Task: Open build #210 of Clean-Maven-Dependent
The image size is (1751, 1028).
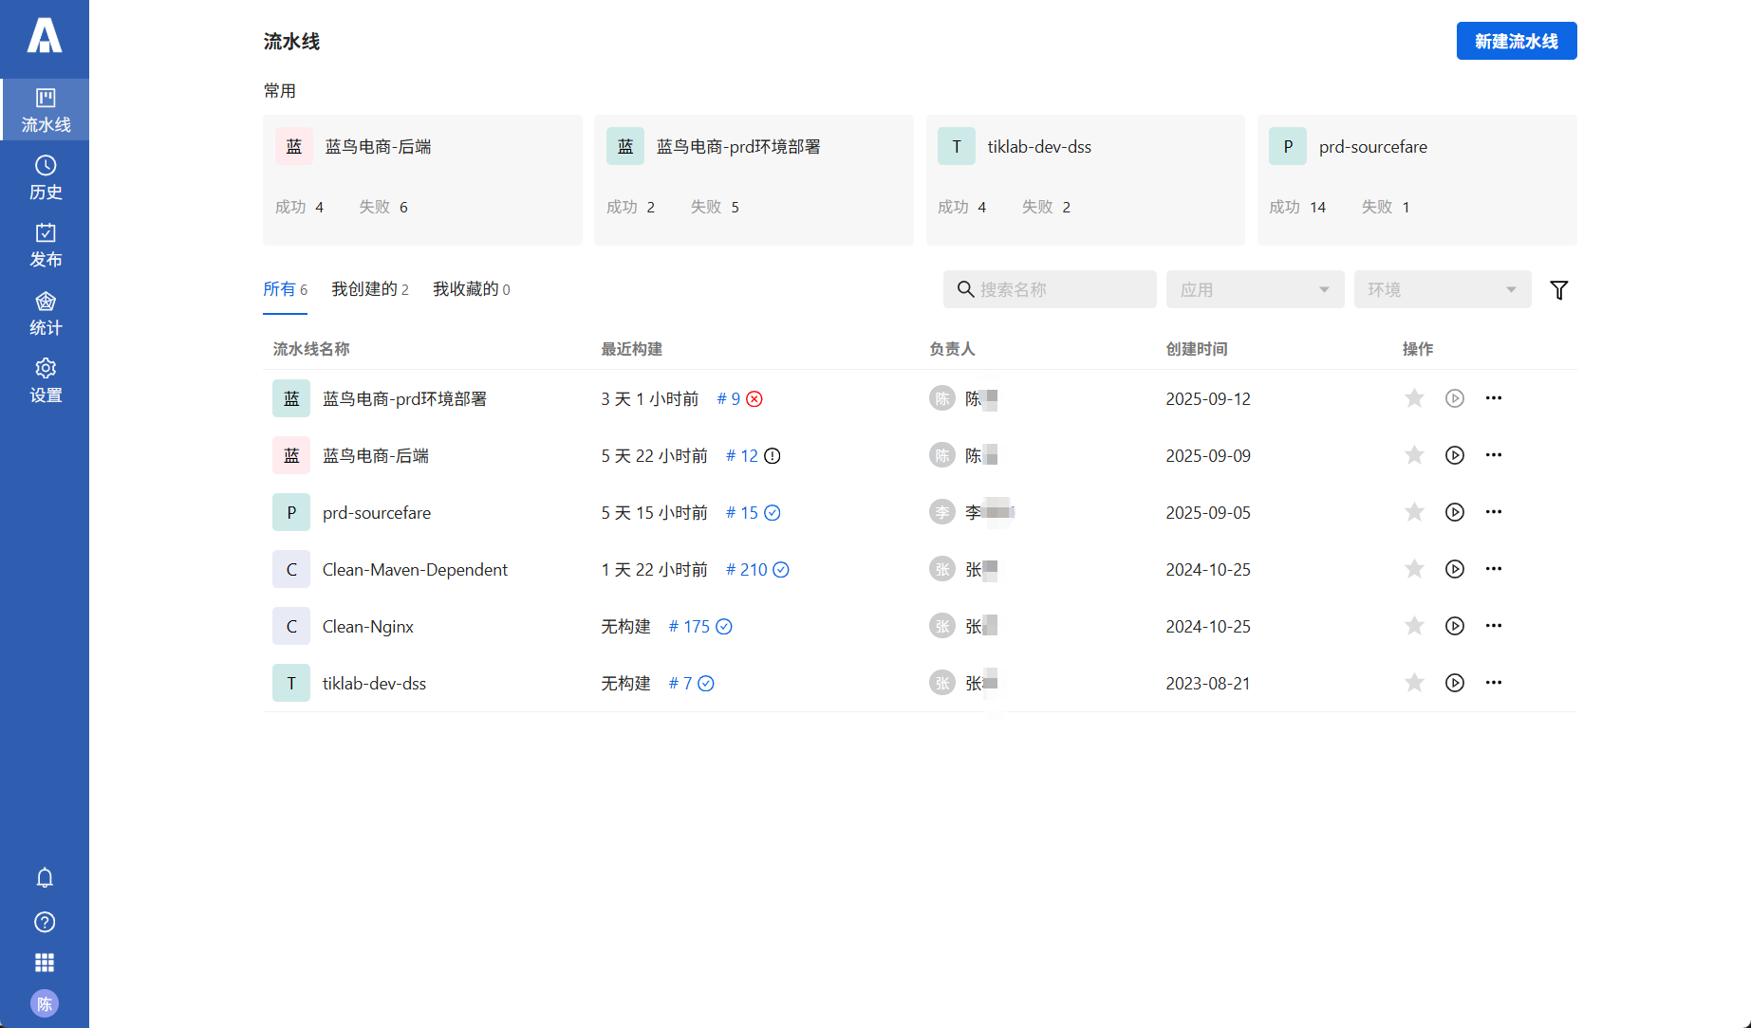Action: coord(749,569)
